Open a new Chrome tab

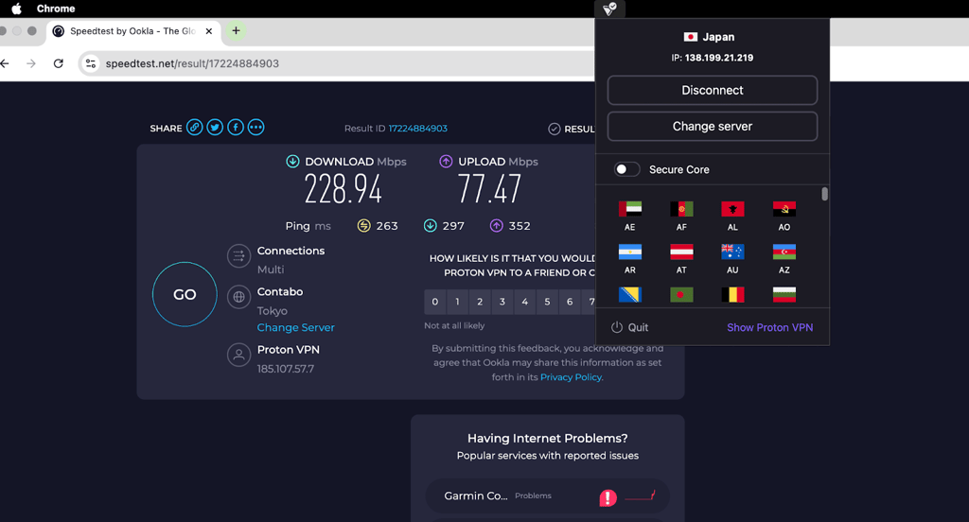(x=236, y=31)
